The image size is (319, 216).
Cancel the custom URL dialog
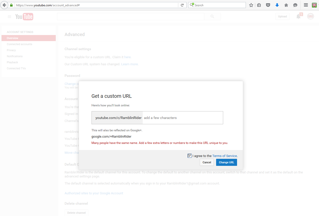[207, 162]
